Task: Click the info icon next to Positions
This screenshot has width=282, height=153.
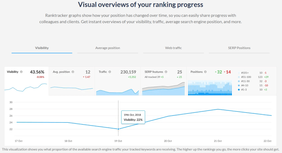Action: pyautogui.click(x=205, y=72)
